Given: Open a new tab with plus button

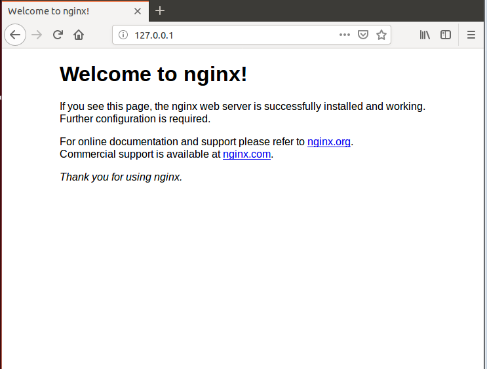Looking at the screenshot, I should 160,11.
